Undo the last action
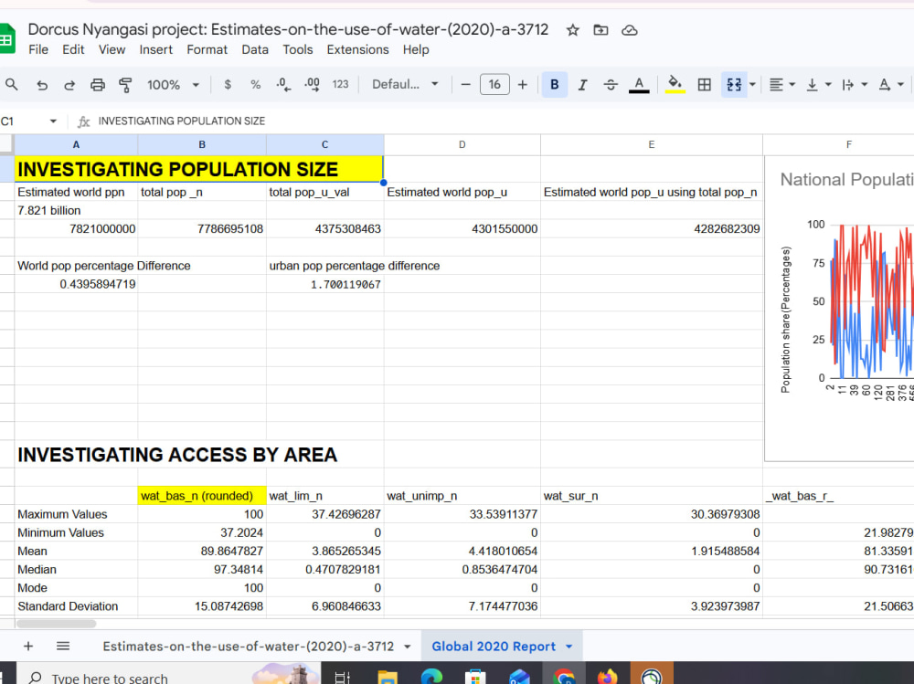This screenshot has width=914, height=684. 42,85
